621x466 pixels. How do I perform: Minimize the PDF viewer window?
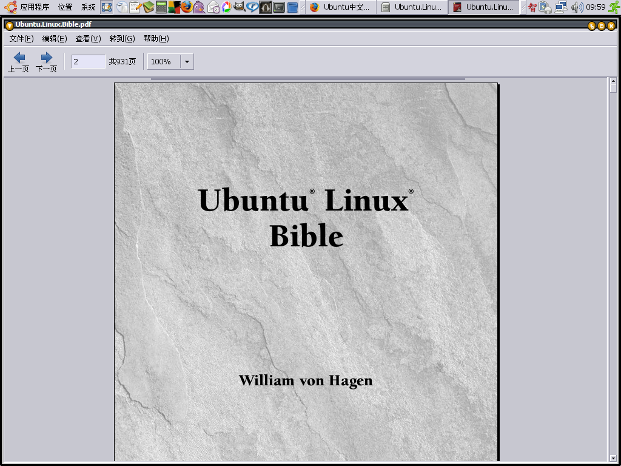[592, 26]
